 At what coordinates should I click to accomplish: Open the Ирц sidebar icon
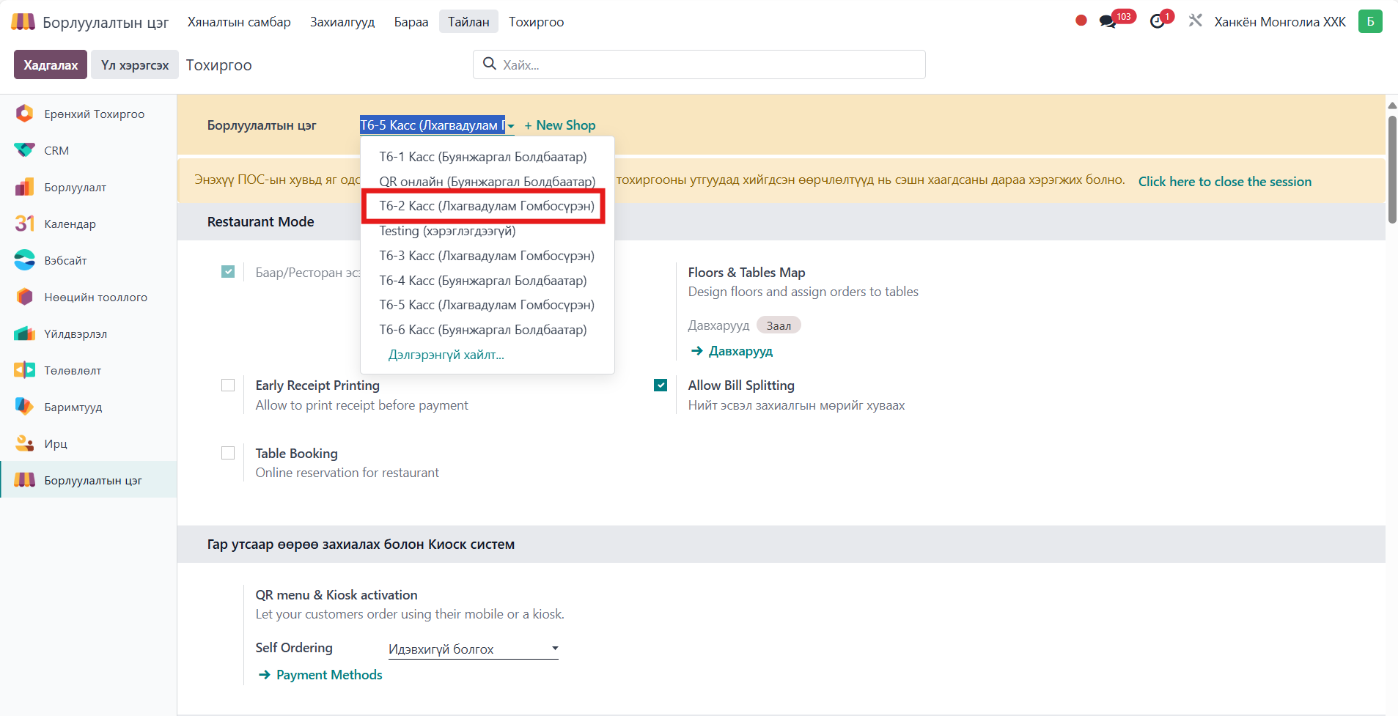click(24, 443)
